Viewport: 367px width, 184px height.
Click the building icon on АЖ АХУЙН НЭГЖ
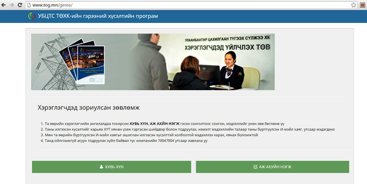[x=255, y=167]
